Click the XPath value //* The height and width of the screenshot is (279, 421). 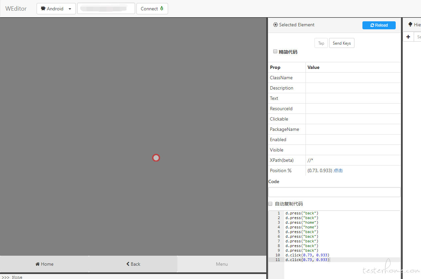click(310, 160)
